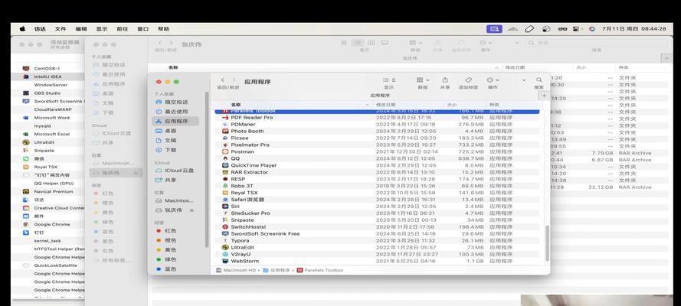Toggle sort order on 名称 column header

293,105
